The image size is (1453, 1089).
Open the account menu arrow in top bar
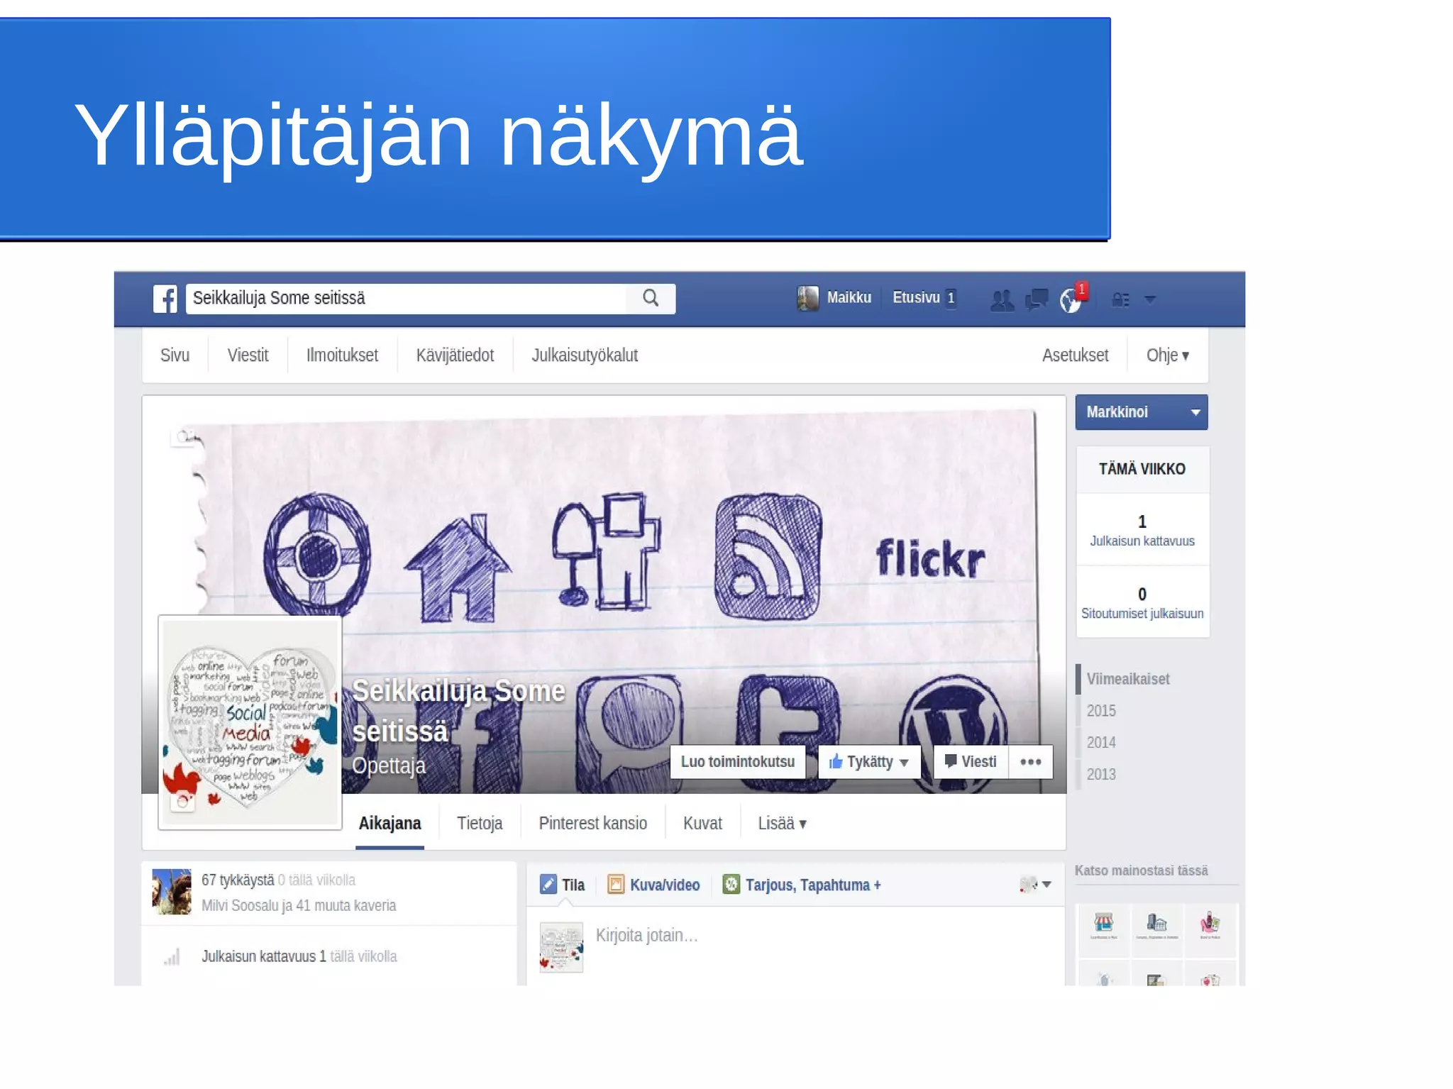[1150, 300]
